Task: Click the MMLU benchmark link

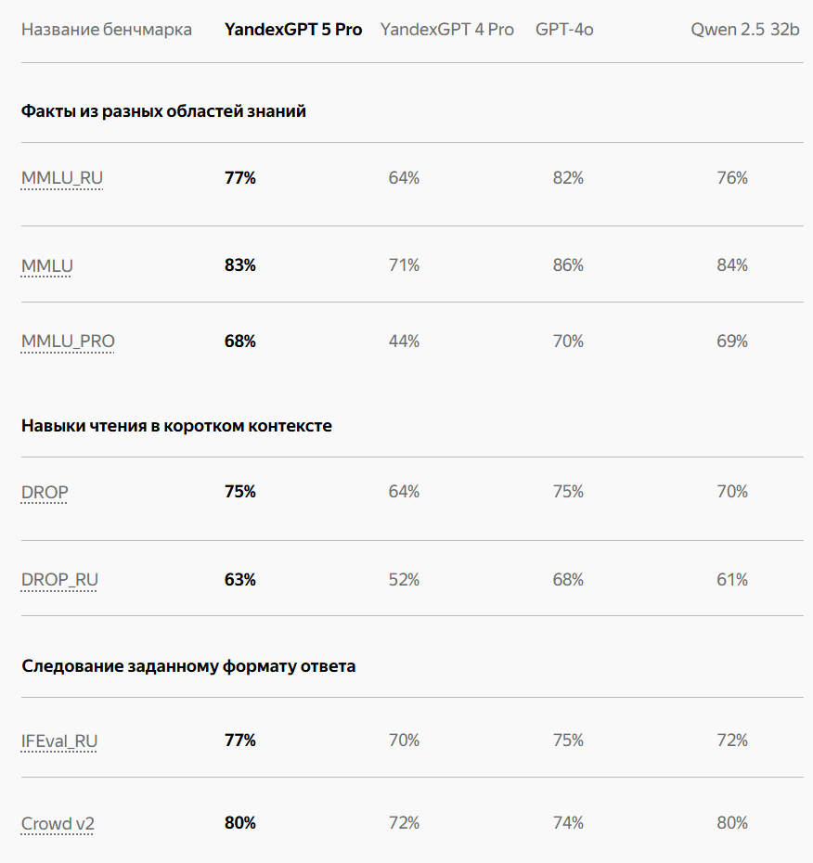Action: coord(46,265)
